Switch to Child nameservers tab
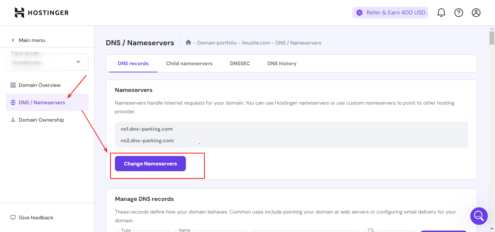 point(189,63)
